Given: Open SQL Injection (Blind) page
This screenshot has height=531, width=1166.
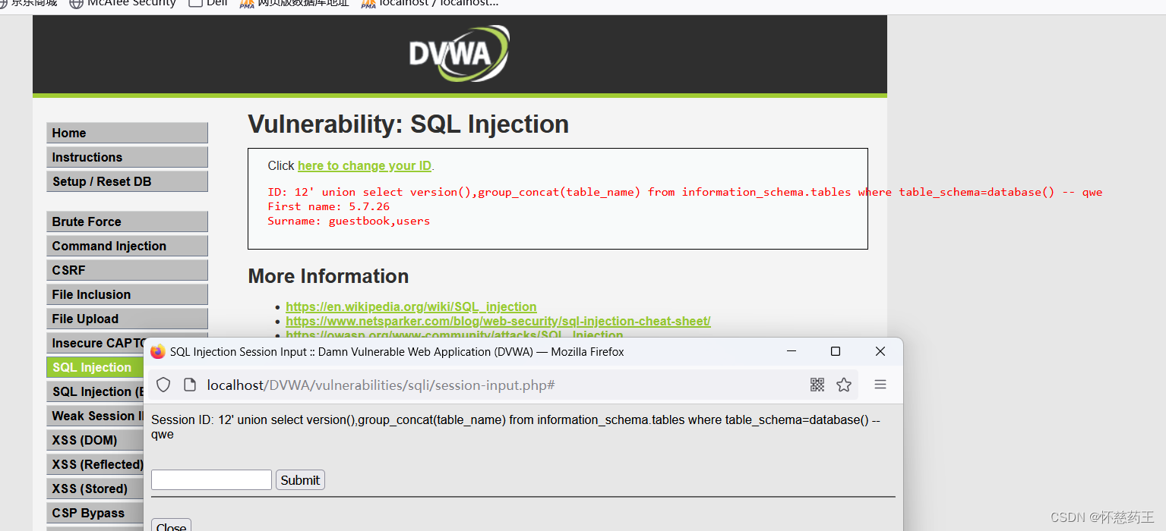Looking at the screenshot, I should click(95, 391).
